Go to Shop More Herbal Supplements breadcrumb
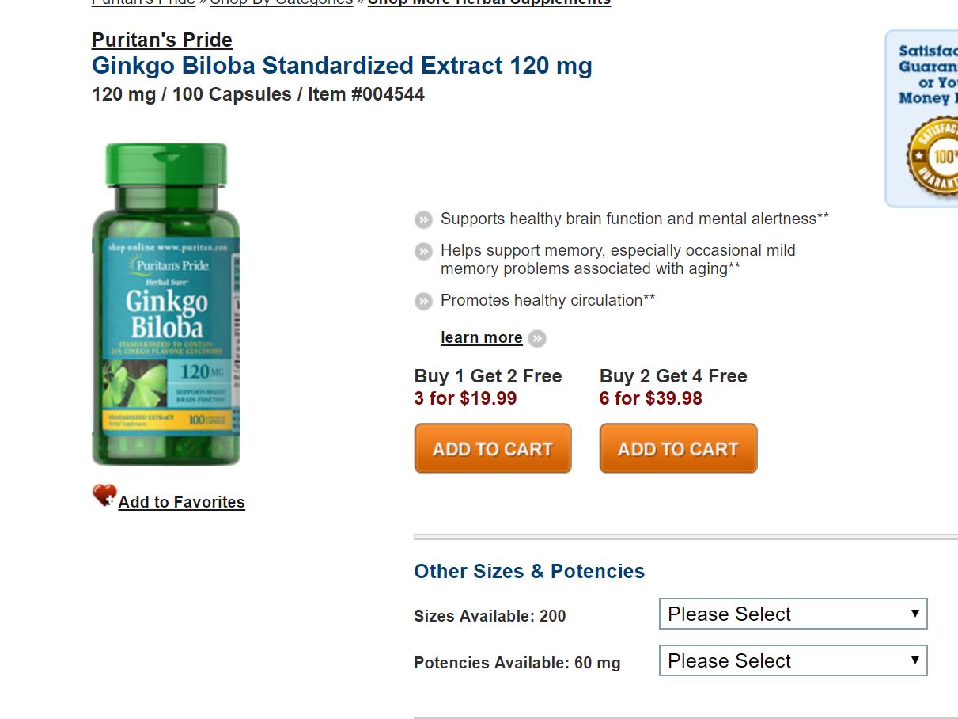Viewport: 958px width, 719px height. [489, 2]
